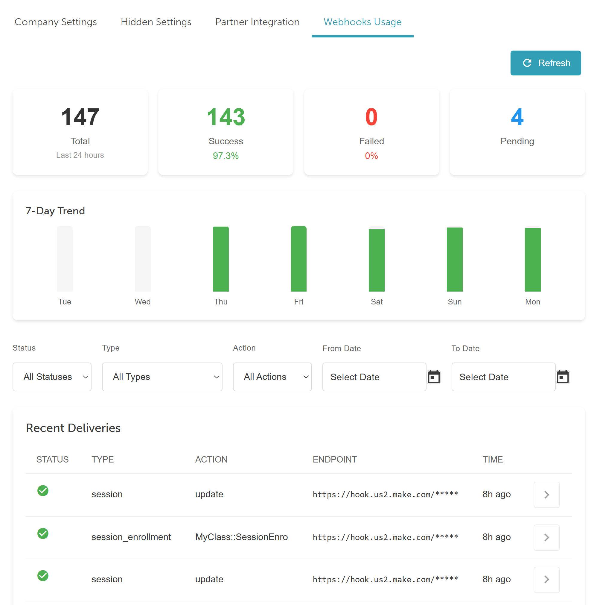Click the From Date input field
The height and width of the screenshot is (605, 591).
[x=374, y=377]
